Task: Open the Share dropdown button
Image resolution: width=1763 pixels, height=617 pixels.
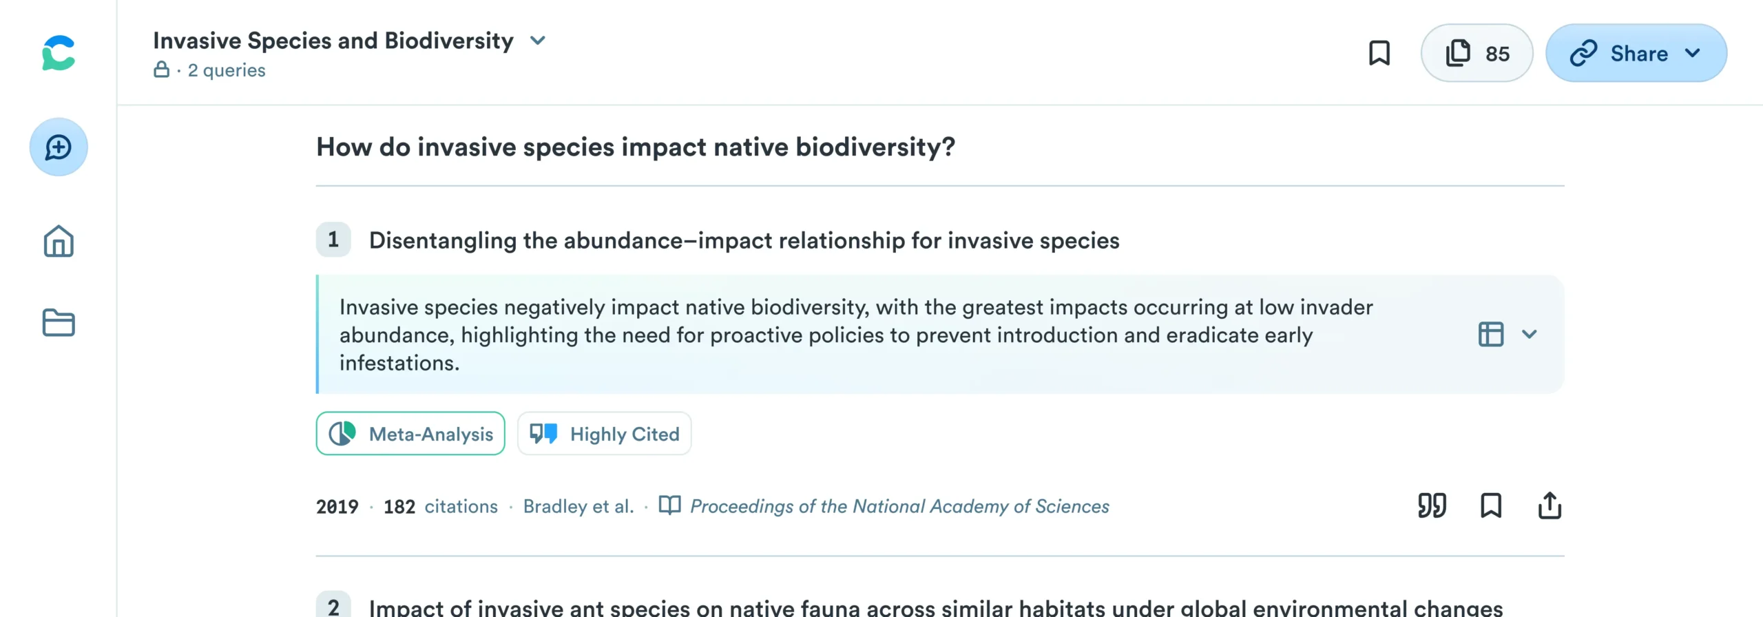Action: 1636,53
